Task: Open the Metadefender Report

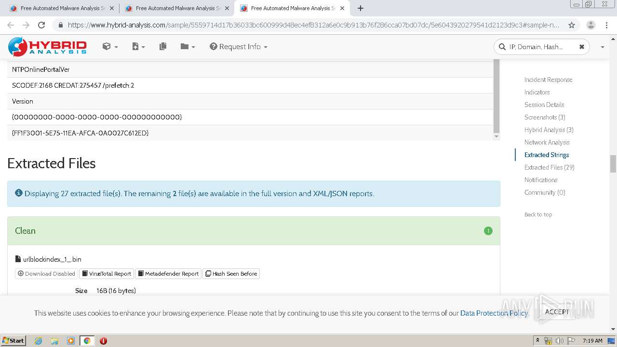Action: (x=168, y=273)
